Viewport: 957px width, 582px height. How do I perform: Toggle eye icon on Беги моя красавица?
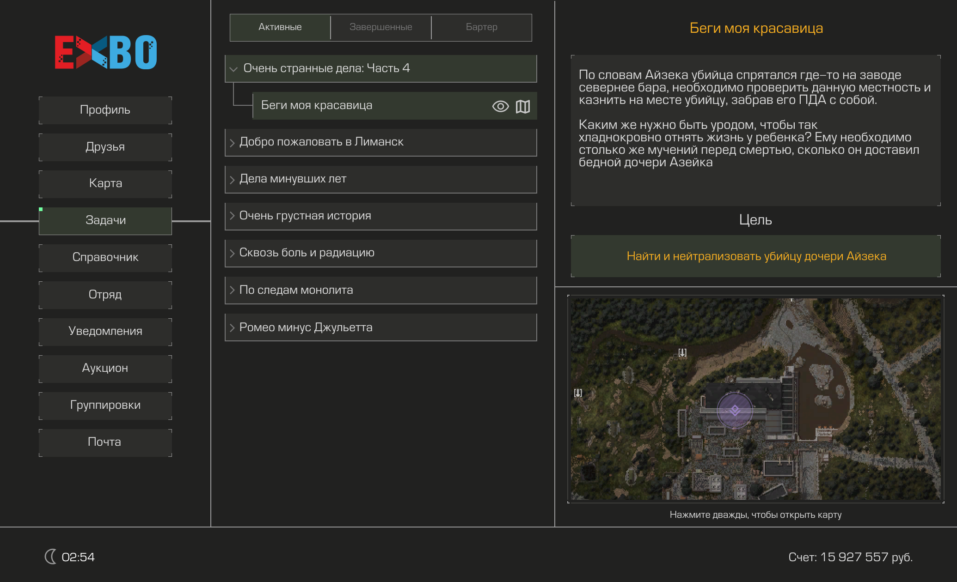pyautogui.click(x=500, y=106)
